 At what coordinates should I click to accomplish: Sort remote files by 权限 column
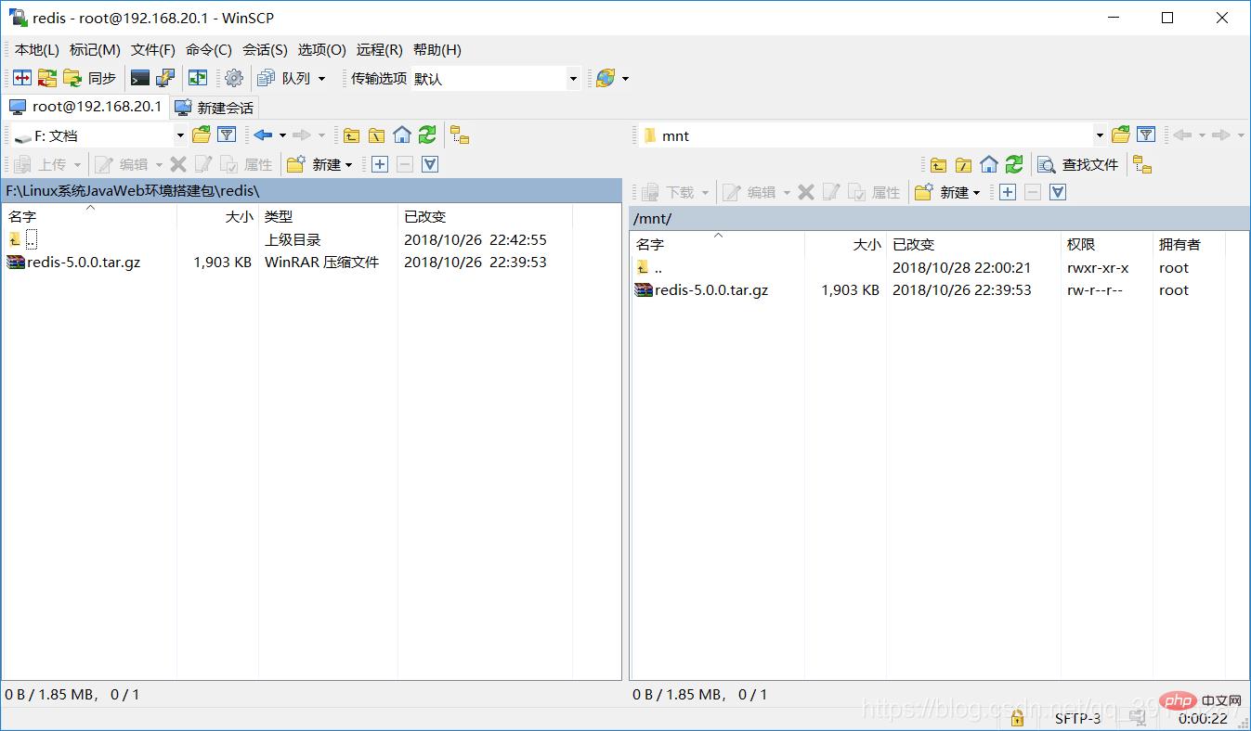pyautogui.click(x=1081, y=244)
